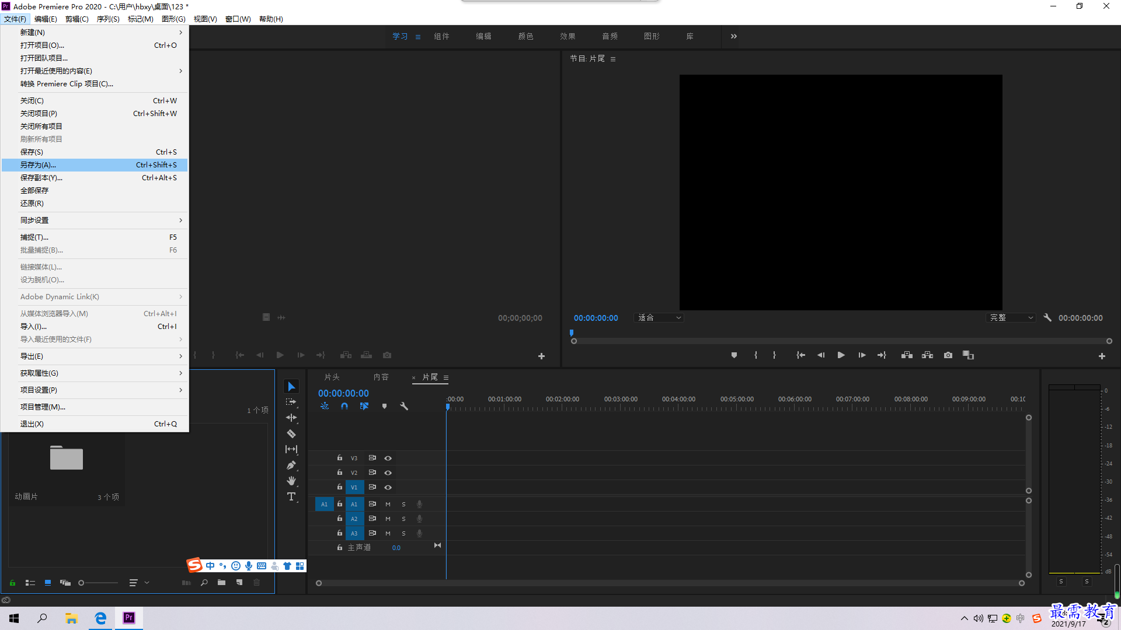The height and width of the screenshot is (630, 1121).
Task: Toggle V3 track output eye
Action: tap(388, 458)
